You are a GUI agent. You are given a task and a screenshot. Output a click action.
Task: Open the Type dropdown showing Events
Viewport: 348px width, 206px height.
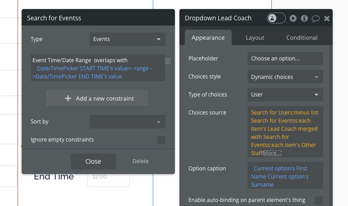click(128, 39)
